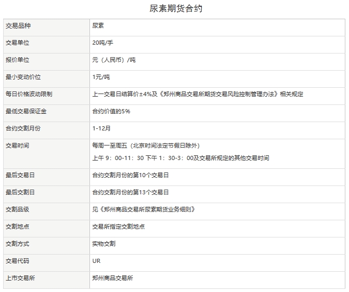Click the 1-12月 delivery months value
The image size is (349, 292).
(x=101, y=128)
